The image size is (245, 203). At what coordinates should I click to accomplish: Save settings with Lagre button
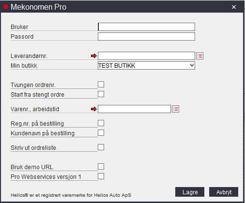point(190,192)
